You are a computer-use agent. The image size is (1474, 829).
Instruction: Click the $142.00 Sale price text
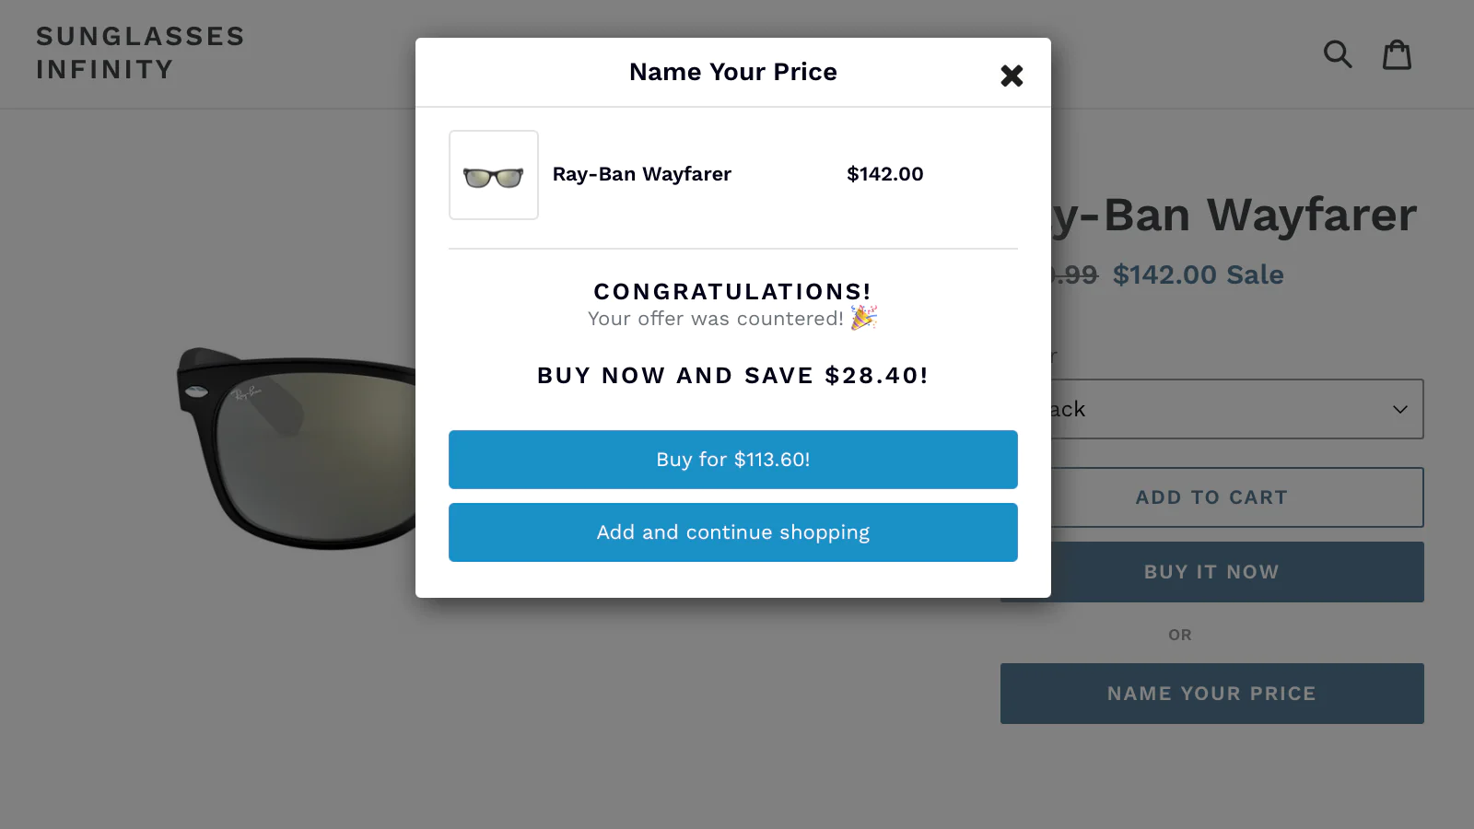point(1198,274)
